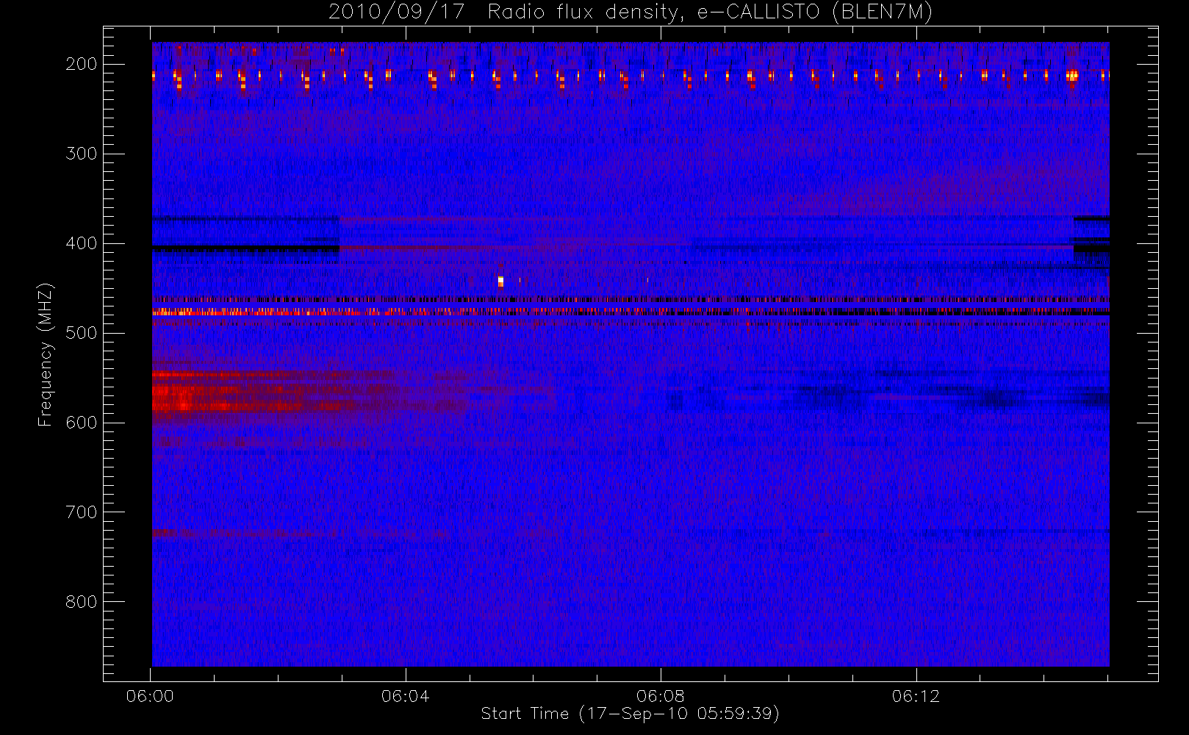This screenshot has width=1189, height=735.
Task: Click the 06:12 time tick label
Action: [x=916, y=696]
